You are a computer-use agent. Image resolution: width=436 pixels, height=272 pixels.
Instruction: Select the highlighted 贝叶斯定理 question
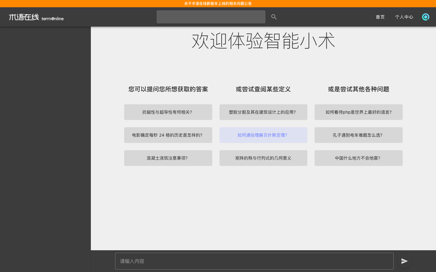[x=263, y=135]
